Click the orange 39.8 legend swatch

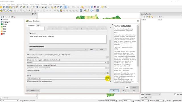coord(2,31)
